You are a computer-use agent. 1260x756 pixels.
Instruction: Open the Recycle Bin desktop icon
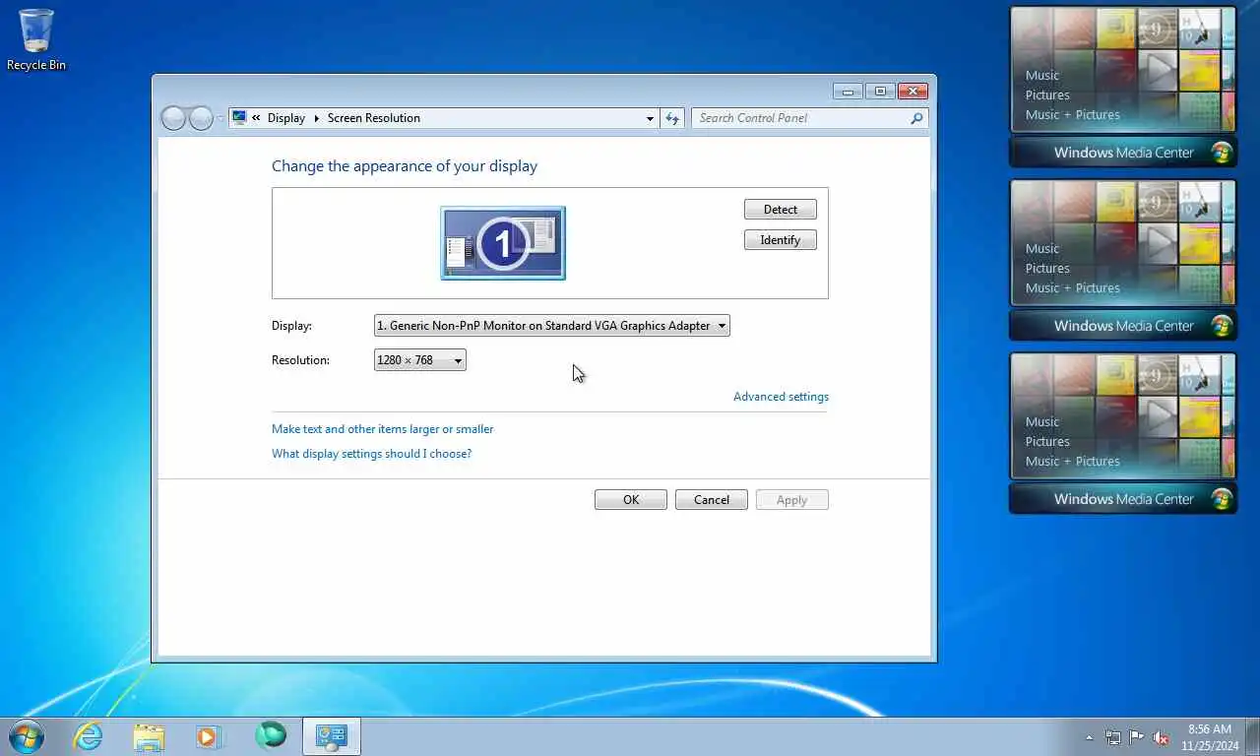(36, 40)
